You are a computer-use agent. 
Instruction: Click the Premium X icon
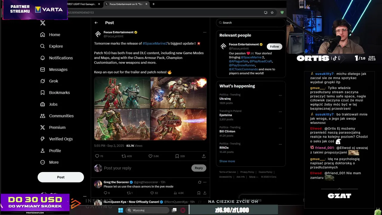tap(43, 127)
